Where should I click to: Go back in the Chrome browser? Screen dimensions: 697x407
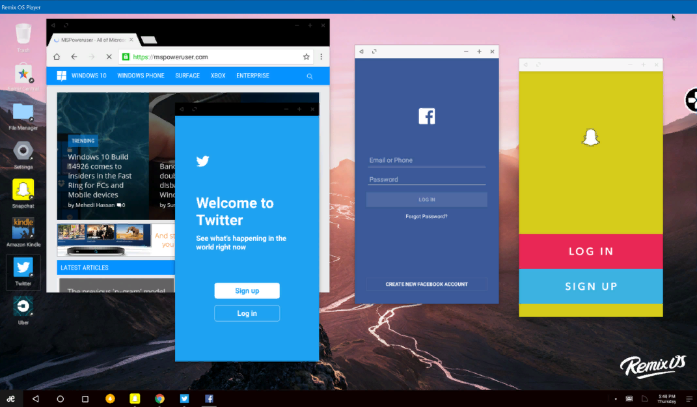point(74,57)
